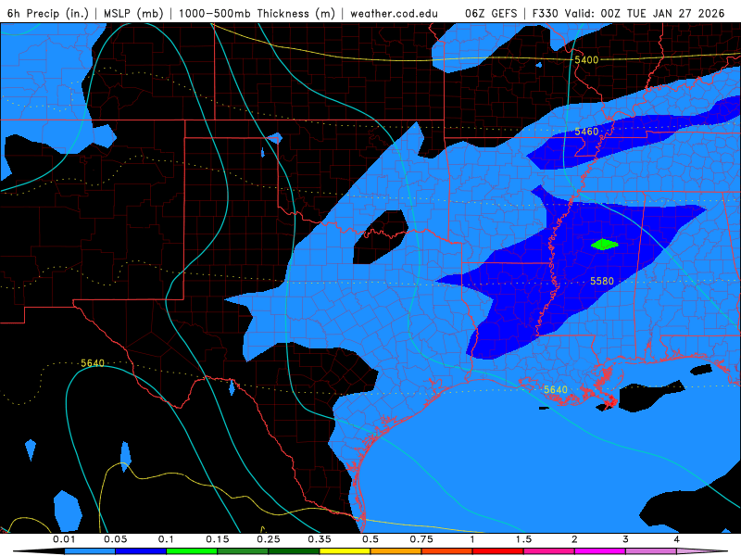Click the medium green 0.15 legend swatch
This screenshot has height=556, width=741.
243,551
